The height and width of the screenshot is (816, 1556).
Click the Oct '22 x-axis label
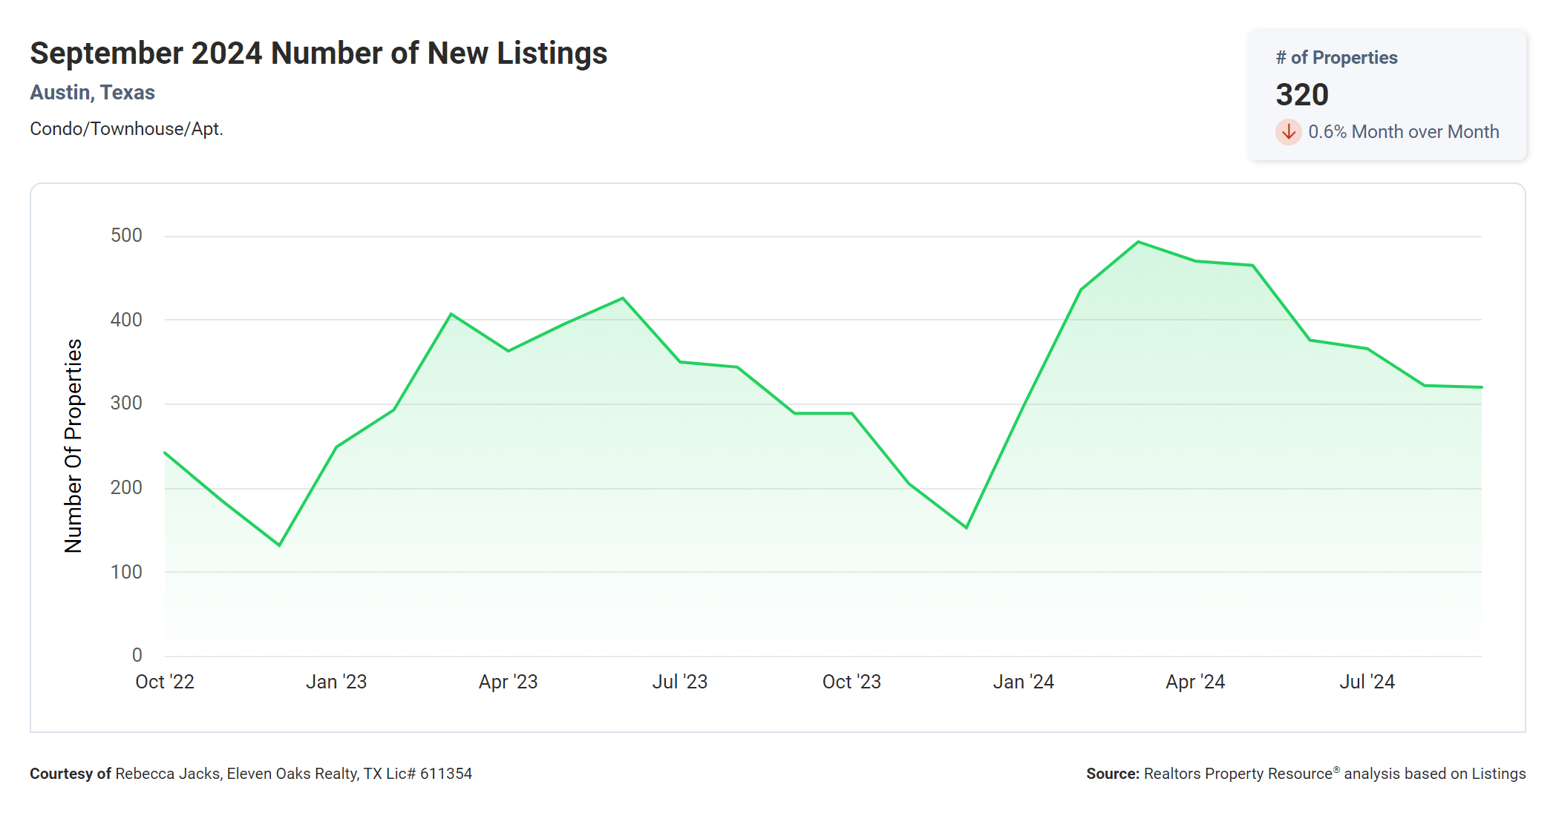164,682
